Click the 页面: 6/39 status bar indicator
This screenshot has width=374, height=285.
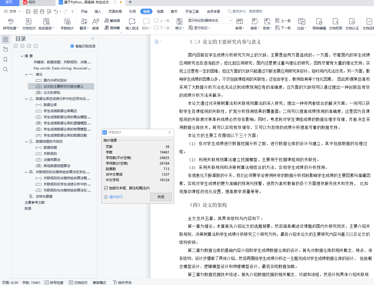click(10, 283)
